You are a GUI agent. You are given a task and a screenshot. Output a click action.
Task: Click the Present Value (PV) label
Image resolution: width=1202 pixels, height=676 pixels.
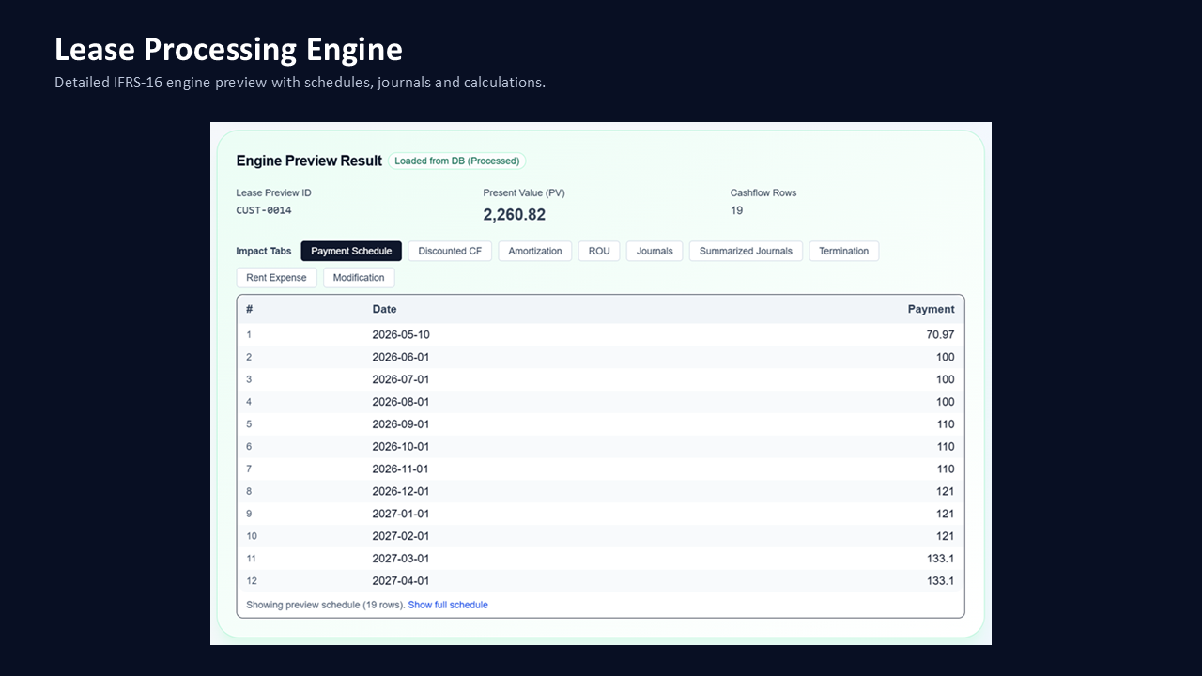tap(524, 192)
